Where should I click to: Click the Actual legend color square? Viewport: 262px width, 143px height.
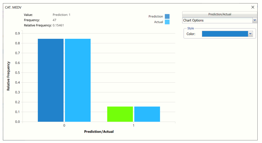167,22
